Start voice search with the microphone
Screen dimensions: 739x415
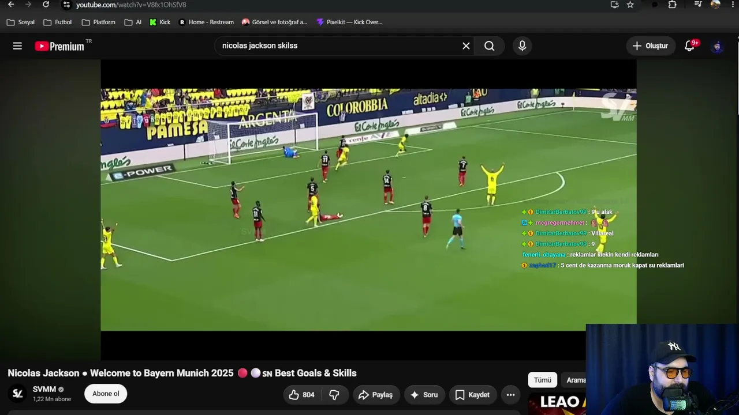coord(522,46)
